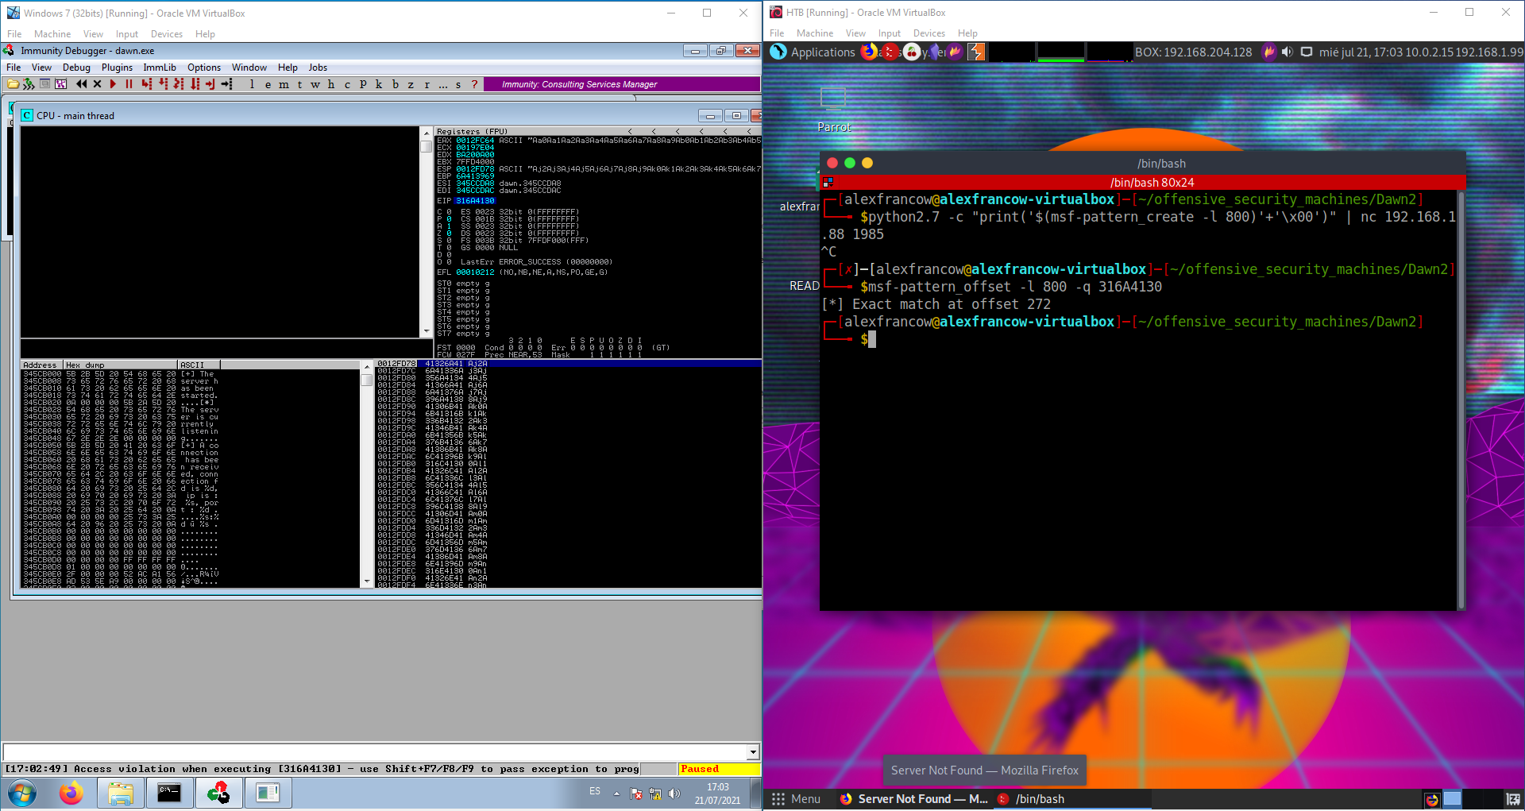Show hidden Windows tray icons arrow
The image size is (1525, 811).
point(616,793)
